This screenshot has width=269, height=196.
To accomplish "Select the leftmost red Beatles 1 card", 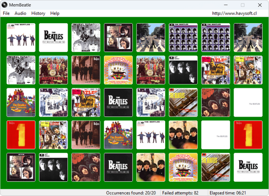I will [x=21, y=135].
